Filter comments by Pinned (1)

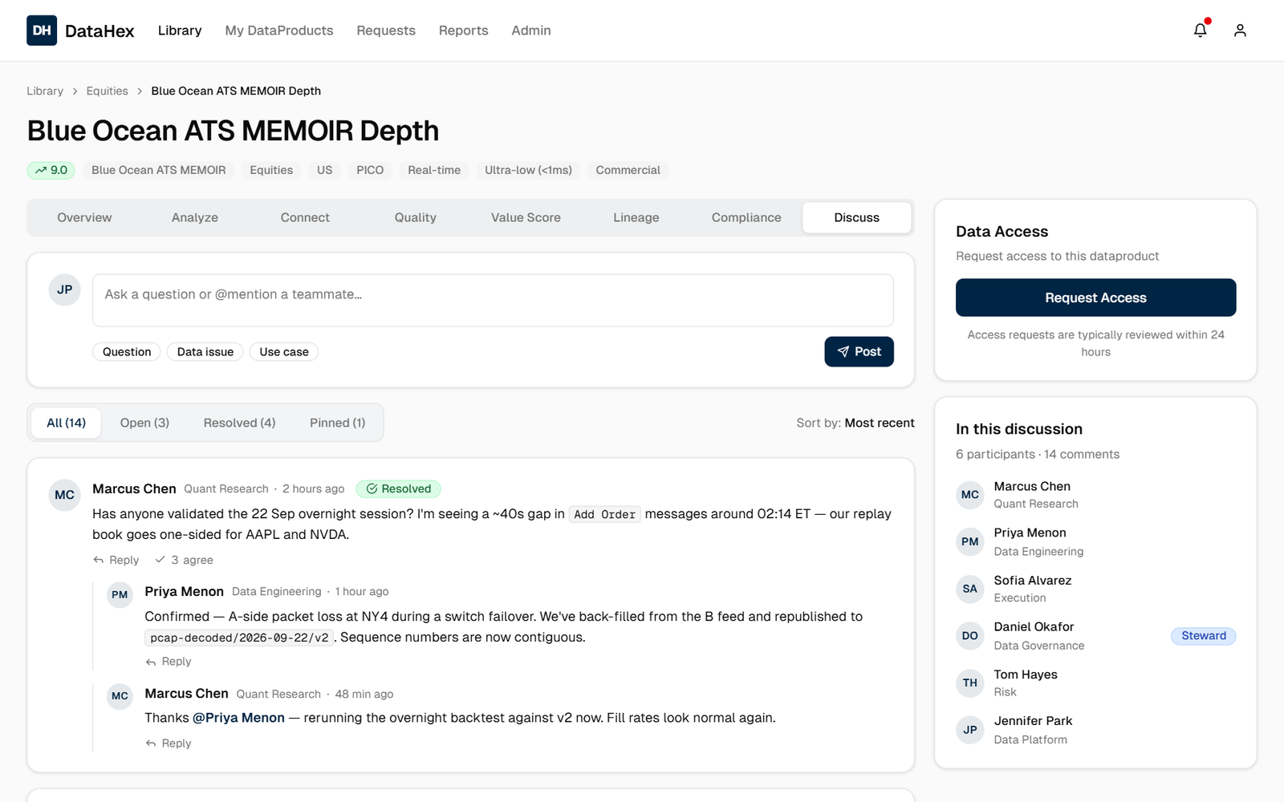coord(337,423)
